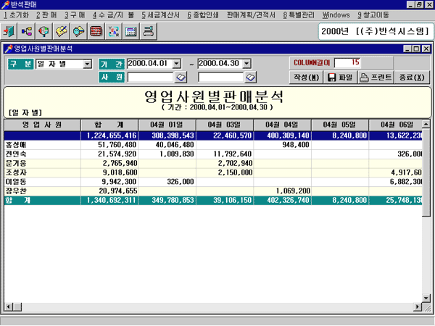Click lookup icon beside first 사원 field
The width and height of the screenshot is (435, 326).
click(x=181, y=77)
